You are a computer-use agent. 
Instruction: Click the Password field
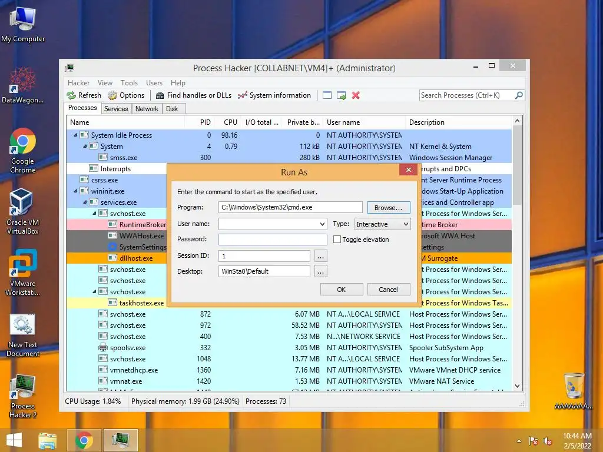pyautogui.click(x=273, y=239)
